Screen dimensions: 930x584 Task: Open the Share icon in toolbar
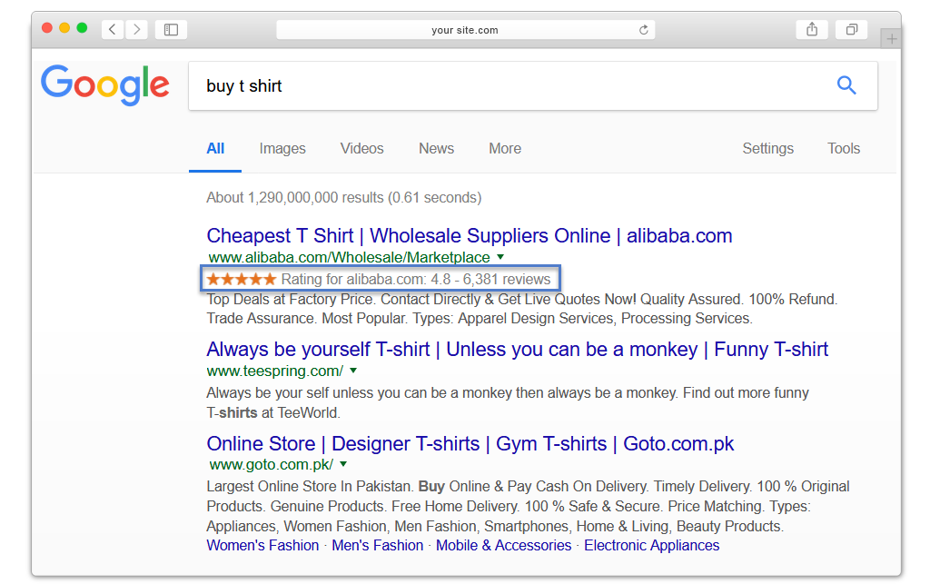point(812,29)
